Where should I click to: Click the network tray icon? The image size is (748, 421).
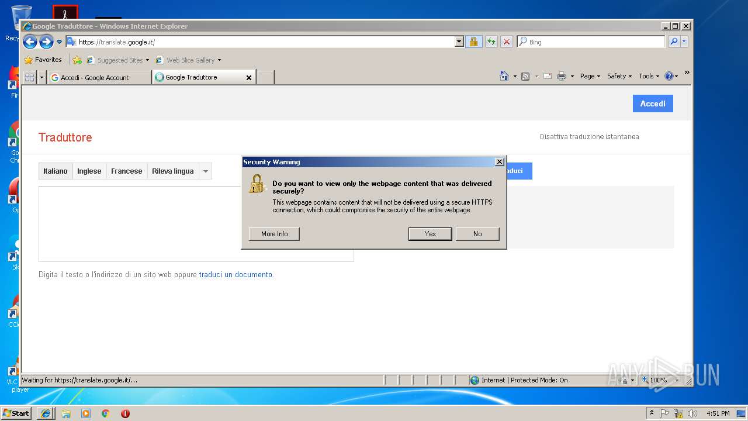[x=678, y=413]
